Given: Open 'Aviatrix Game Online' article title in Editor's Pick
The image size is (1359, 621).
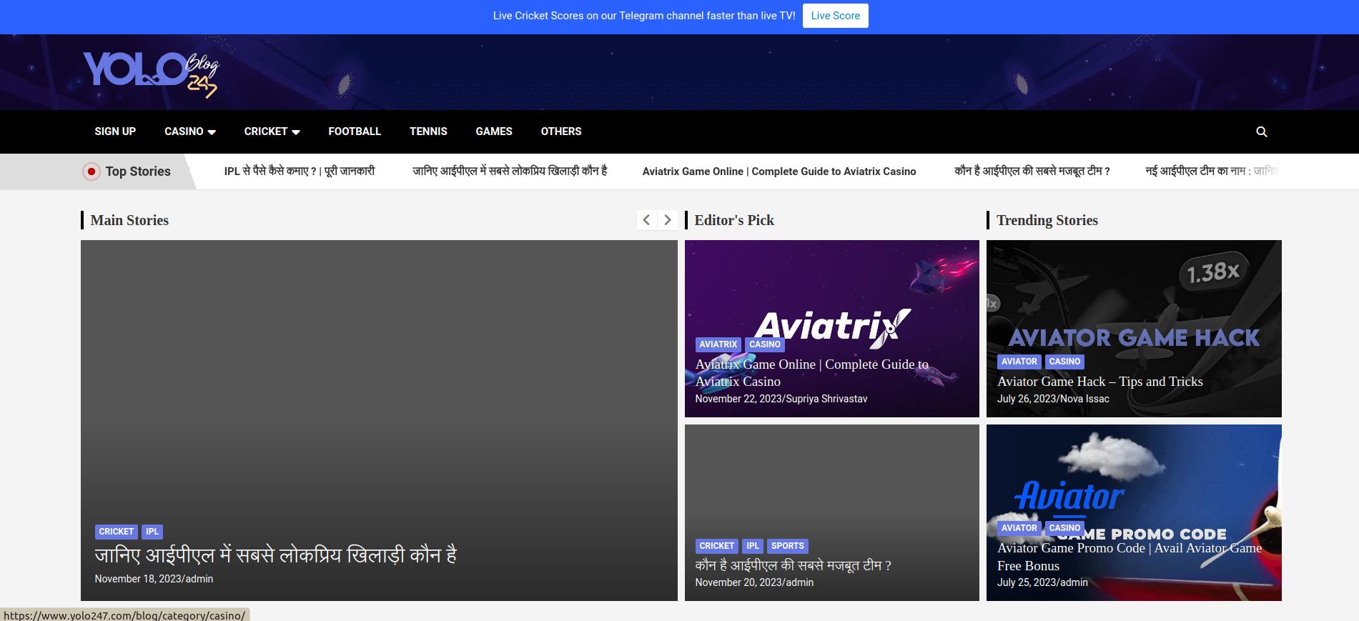Looking at the screenshot, I should [x=812, y=373].
